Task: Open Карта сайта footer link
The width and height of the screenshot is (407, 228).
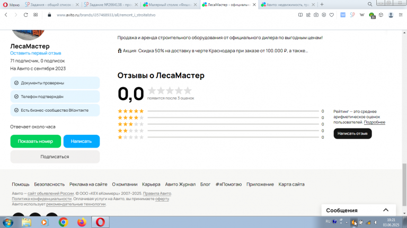Action: 291,185
